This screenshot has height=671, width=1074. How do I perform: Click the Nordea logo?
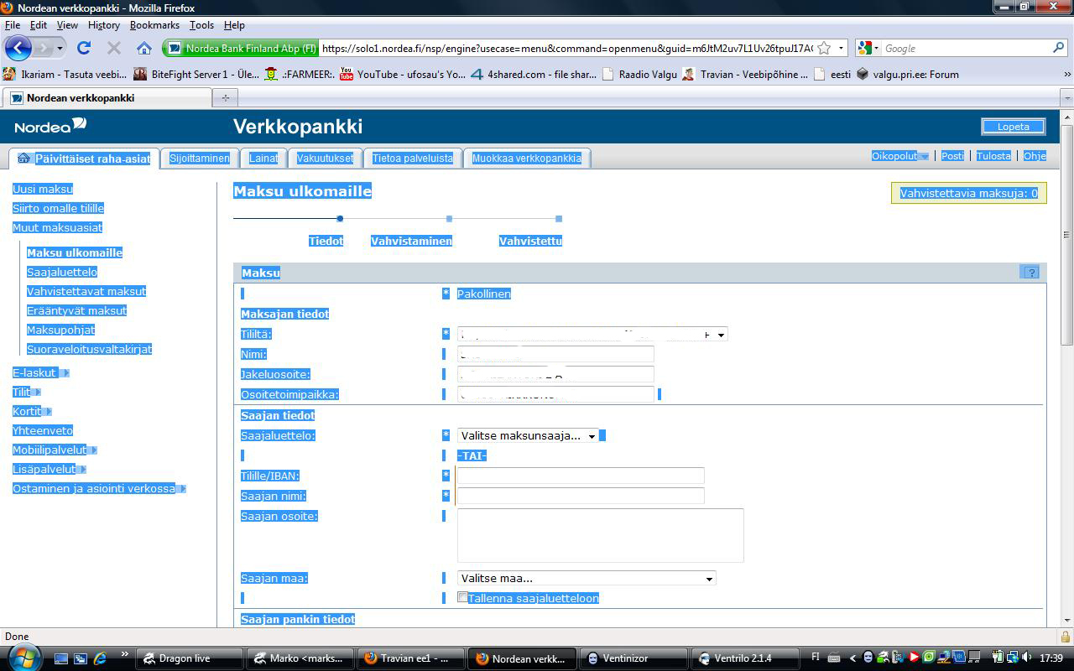[50, 127]
